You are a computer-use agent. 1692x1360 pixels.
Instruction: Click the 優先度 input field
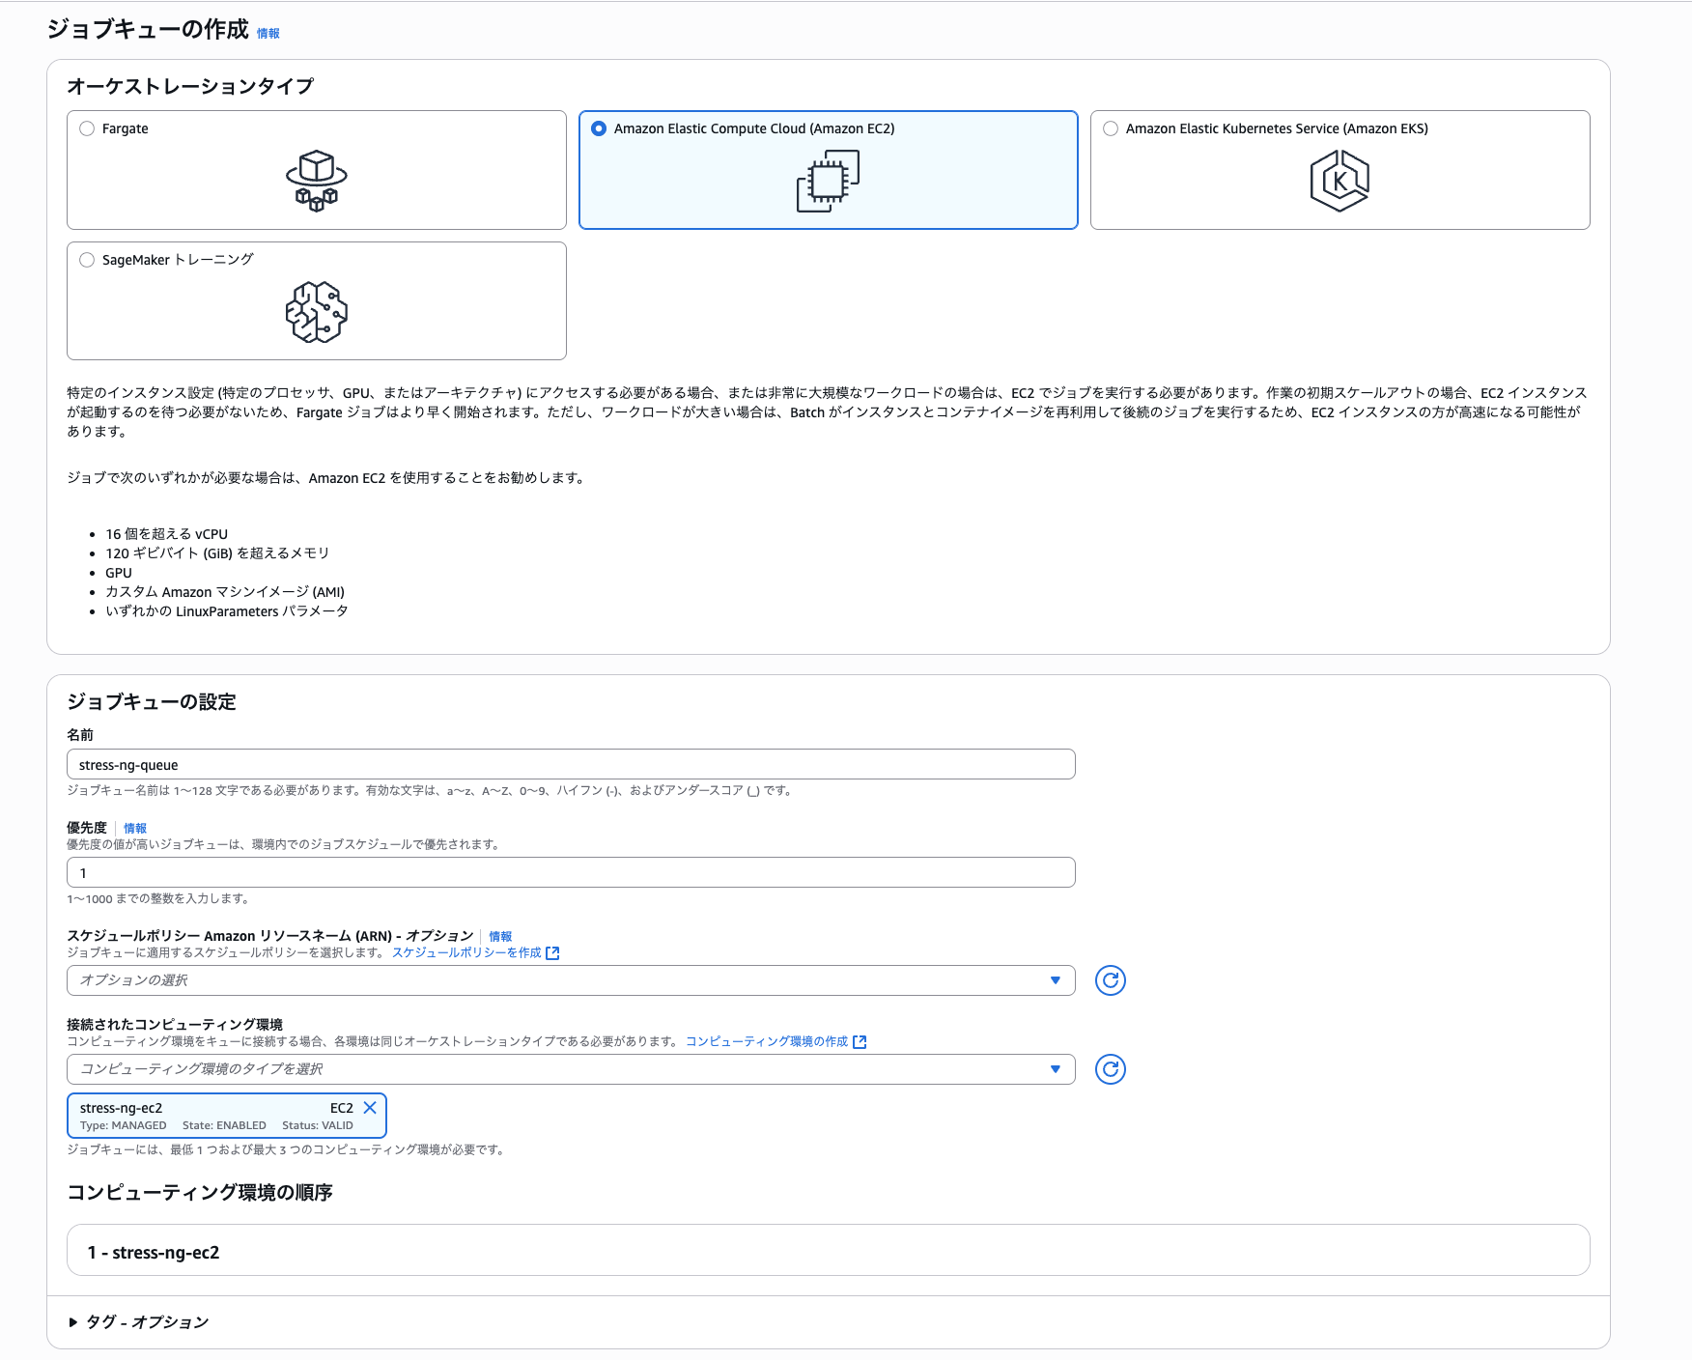571,872
